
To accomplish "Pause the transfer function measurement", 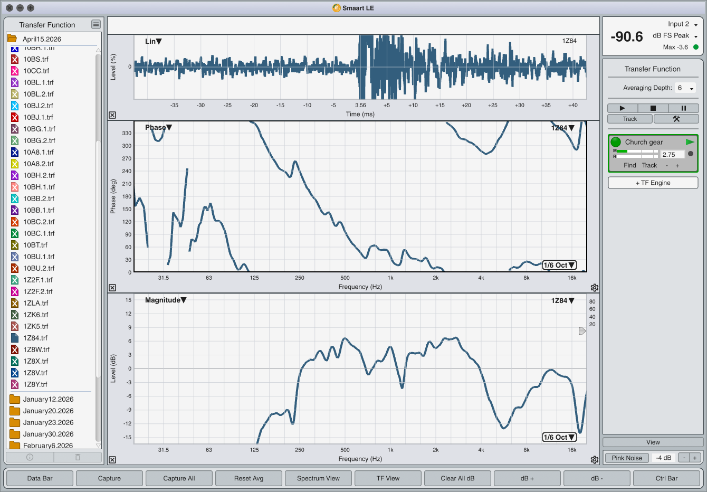I will tap(683, 108).
